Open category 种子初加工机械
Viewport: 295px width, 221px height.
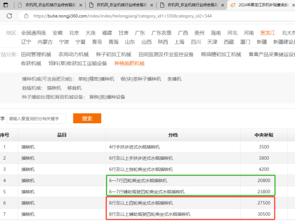[114, 54]
